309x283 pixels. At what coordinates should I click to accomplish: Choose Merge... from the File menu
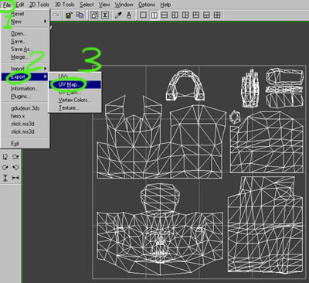tap(25, 57)
